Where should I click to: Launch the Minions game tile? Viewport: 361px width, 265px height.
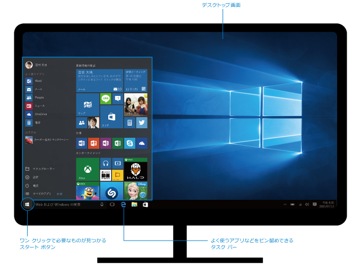point(88,191)
